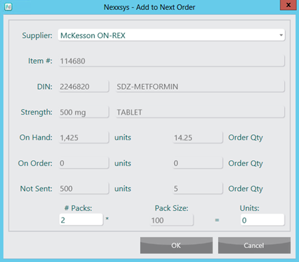Click the Nexxsys app icon in title bar
The image size is (299, 262).
tap(8, 7)
